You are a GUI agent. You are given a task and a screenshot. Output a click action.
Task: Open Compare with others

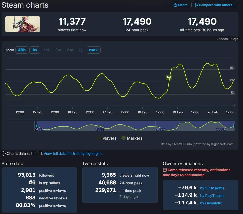215,5
